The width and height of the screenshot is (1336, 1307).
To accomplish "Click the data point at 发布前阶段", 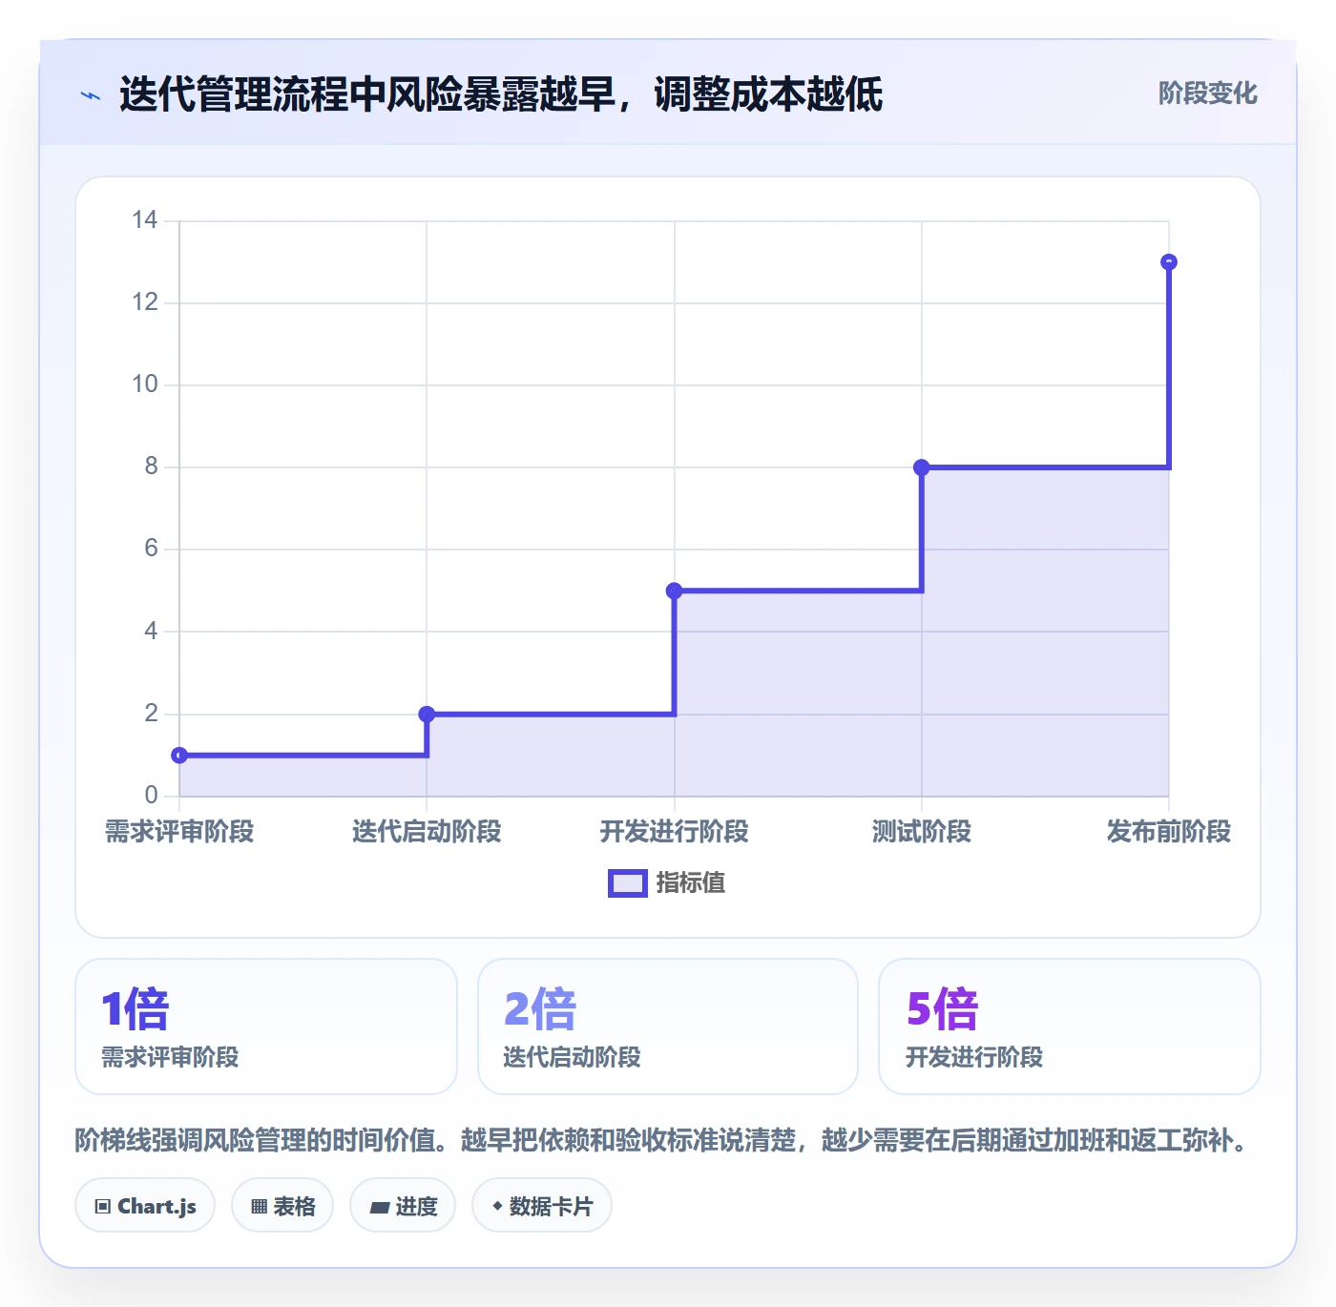I will 1169,262.
